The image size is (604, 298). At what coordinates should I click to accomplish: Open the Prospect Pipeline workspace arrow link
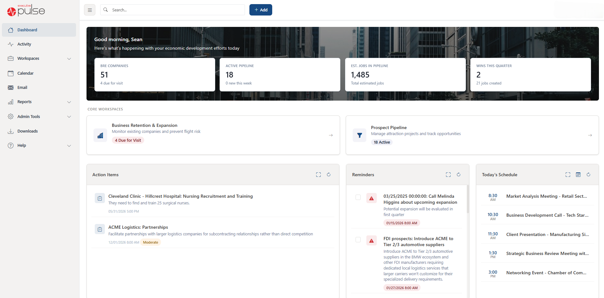[590, 135]
